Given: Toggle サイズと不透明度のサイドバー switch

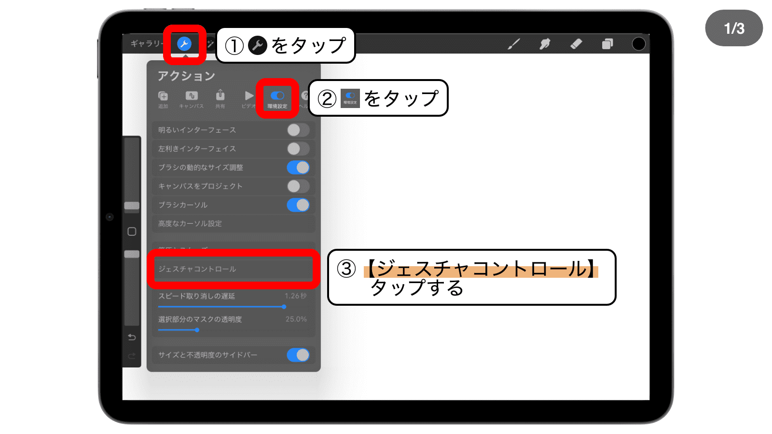Looking at the screenshot, I should [x=298, y=355].
